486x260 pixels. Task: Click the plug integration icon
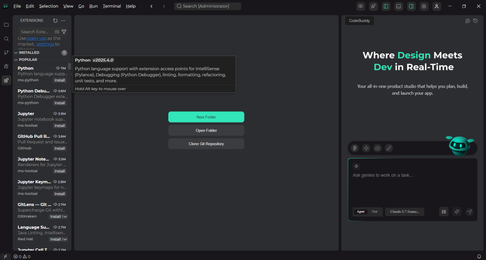click(x=389, y=148)
